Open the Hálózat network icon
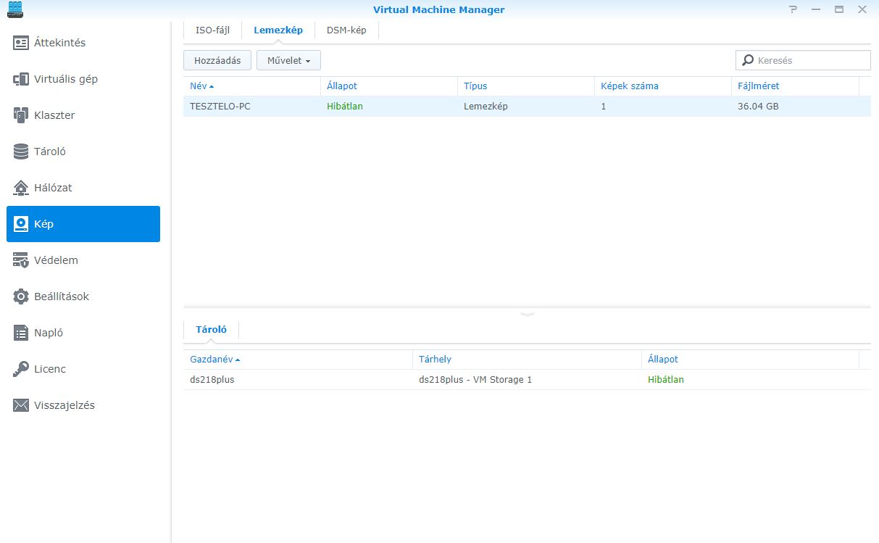The width and height of the screenshot is (879, 543). click(21, 188)
